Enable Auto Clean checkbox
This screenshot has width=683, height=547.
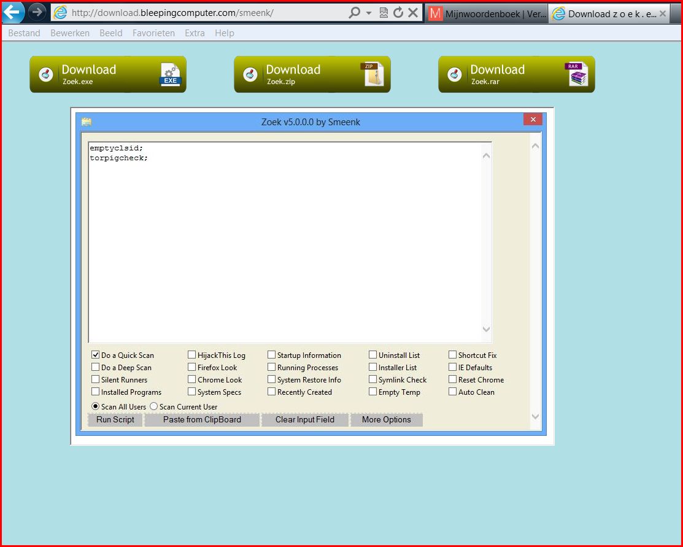(453, 392)
